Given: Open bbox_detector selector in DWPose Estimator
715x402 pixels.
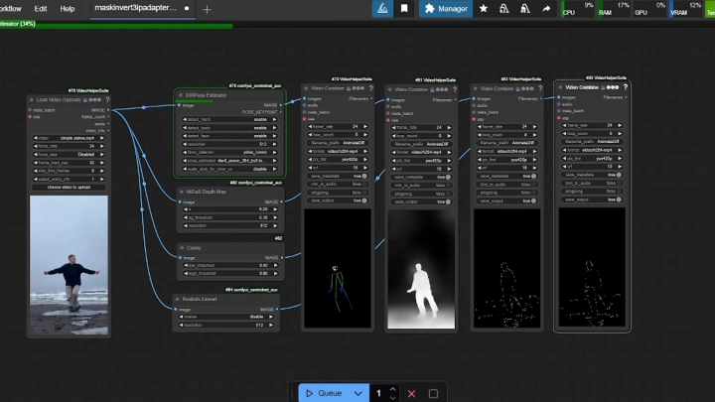Looking at the screenshot, I should [x=229, y=152].
